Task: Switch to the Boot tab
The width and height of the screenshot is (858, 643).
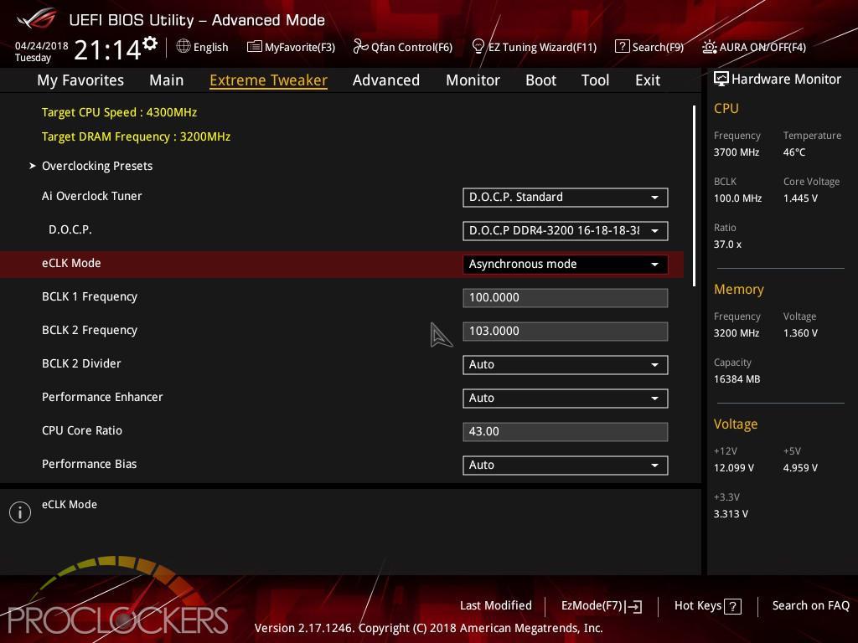Action: click(540, 80)
